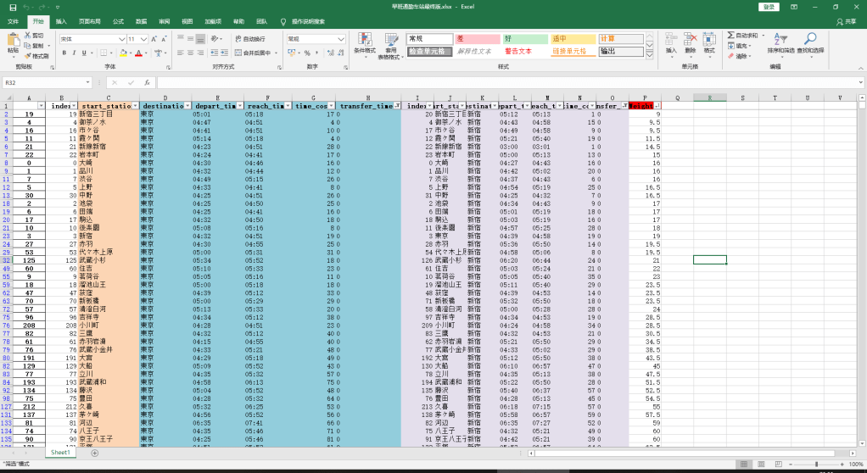Click the Save icon in quick access toolbar
The image size is (867, 473).
click(12, 7)
